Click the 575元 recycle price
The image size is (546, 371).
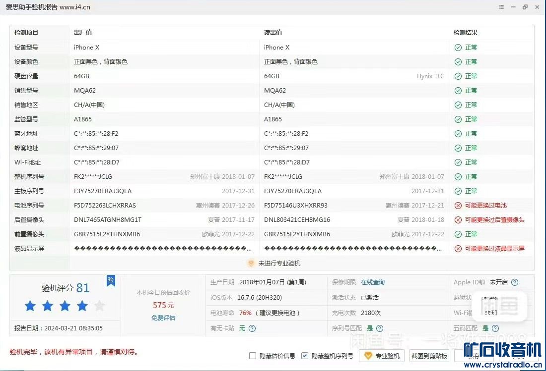click(x=163, y=305)
